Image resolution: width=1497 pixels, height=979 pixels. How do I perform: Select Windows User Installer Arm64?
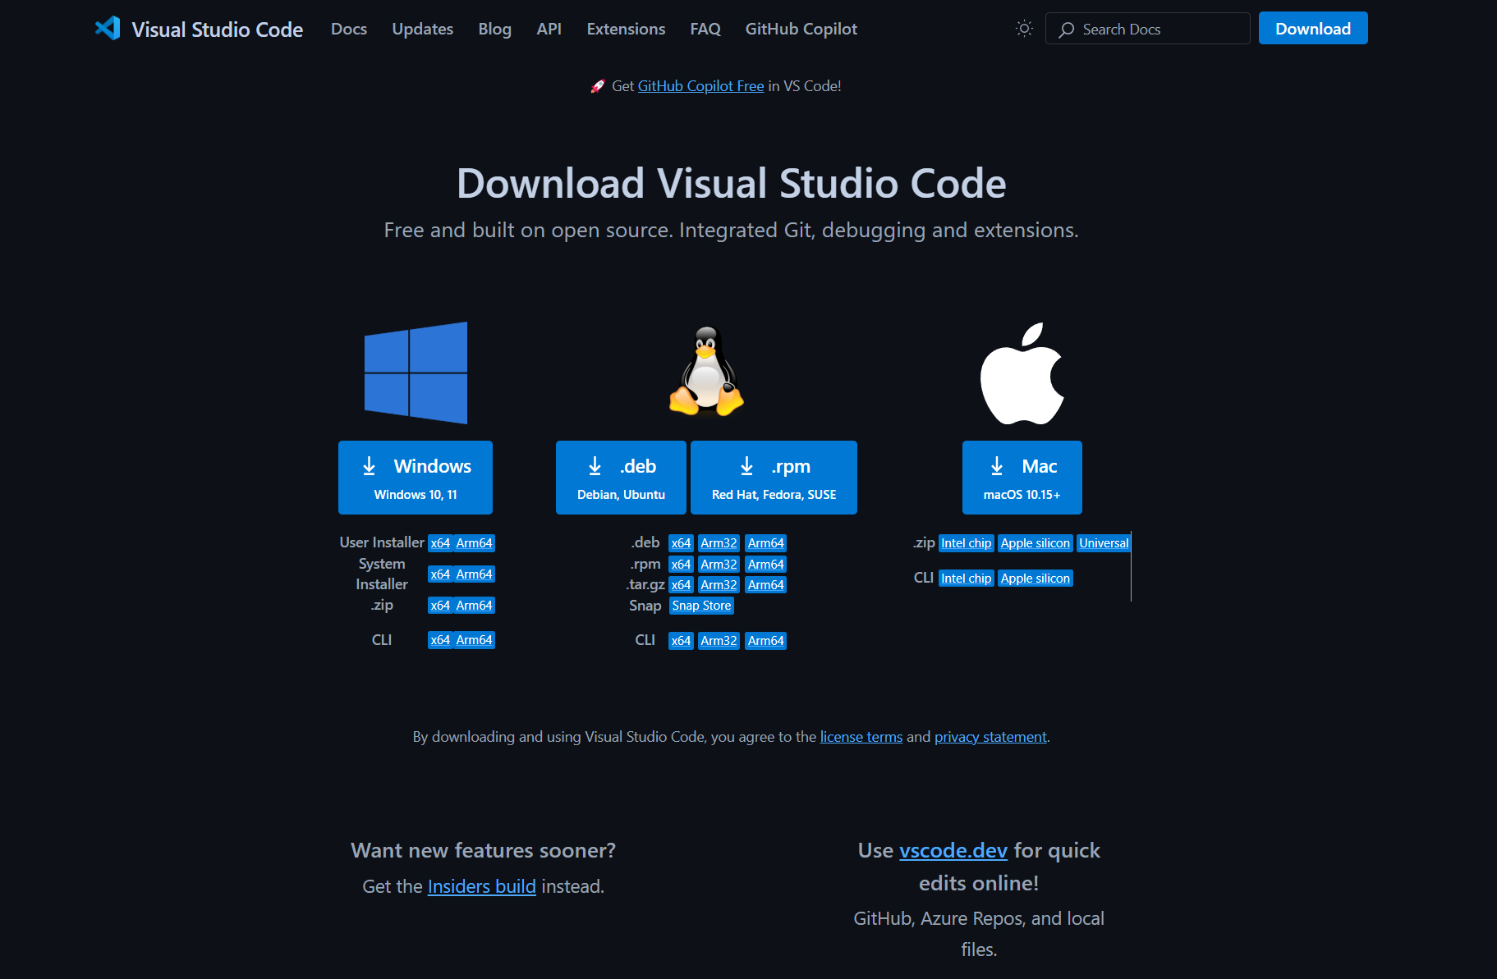pyautogui.click(x=475, y=543)
